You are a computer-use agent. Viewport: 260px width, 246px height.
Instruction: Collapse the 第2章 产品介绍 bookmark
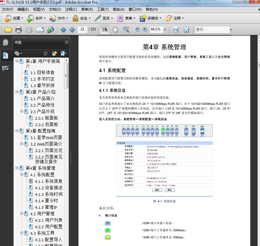[x=17, y=92]
